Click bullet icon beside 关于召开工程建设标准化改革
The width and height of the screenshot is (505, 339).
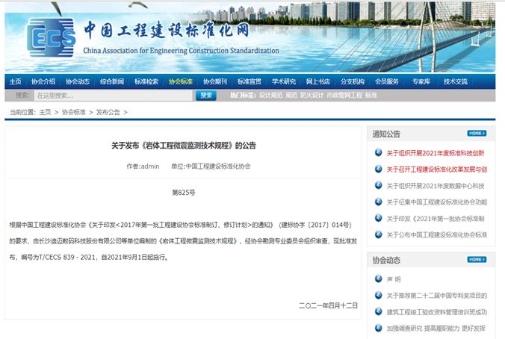379,169
